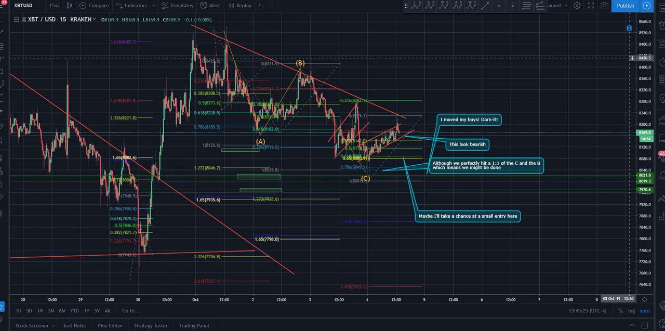Select the Trend Line drawing tool

point(485,6)
